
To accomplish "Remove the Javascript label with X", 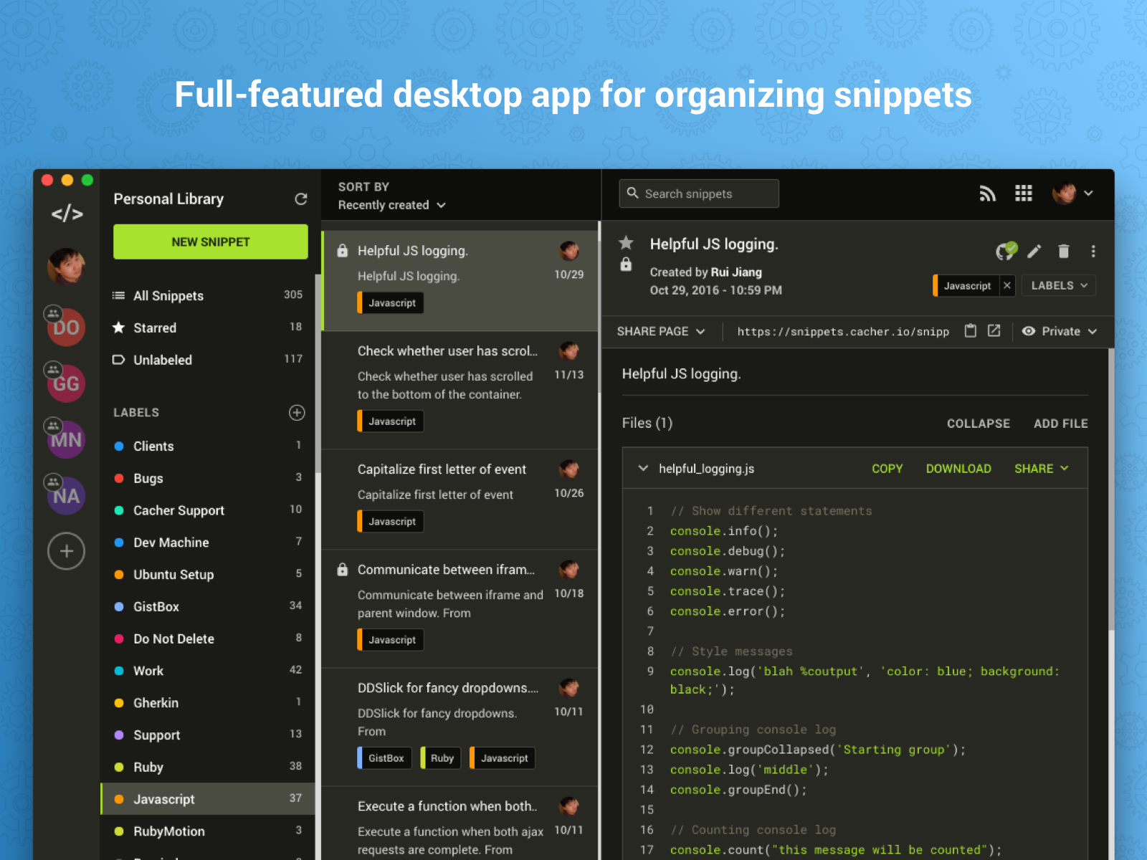I will [1007, 285].
